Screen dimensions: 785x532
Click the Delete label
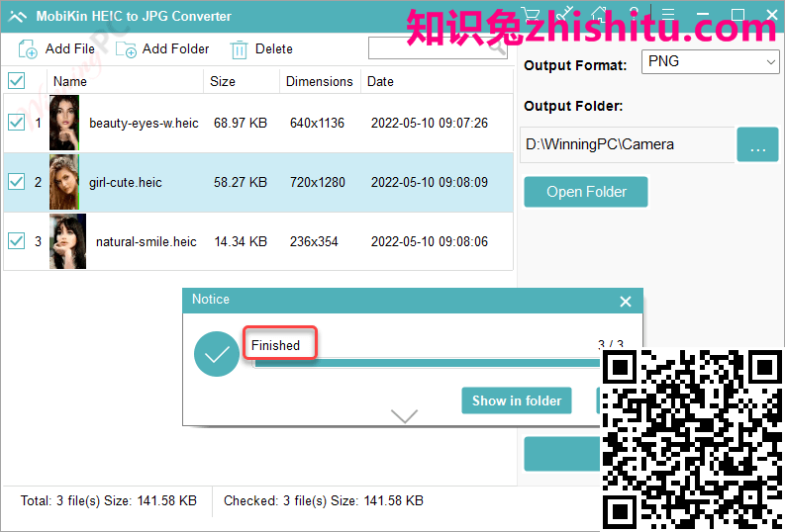tap(274, 49)
